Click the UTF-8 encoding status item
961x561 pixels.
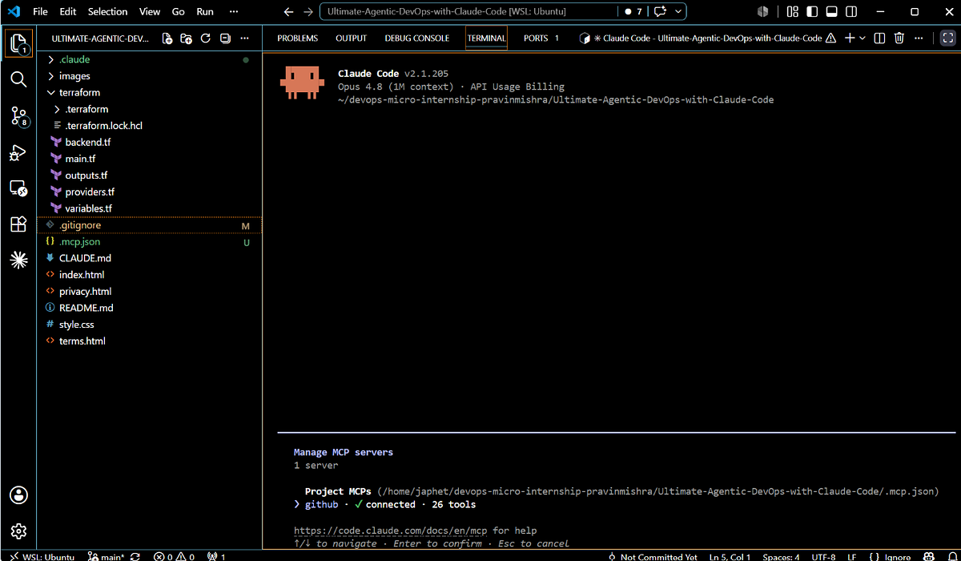point(823,556)
